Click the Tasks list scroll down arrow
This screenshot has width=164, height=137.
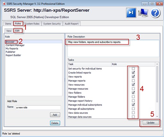(157, 117)
